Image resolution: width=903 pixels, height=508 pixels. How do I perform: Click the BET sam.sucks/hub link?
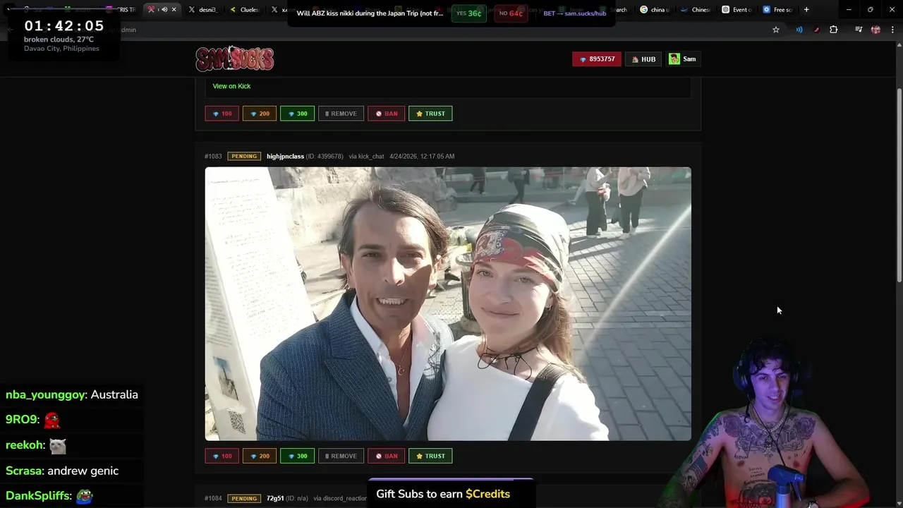coord(574,13)
